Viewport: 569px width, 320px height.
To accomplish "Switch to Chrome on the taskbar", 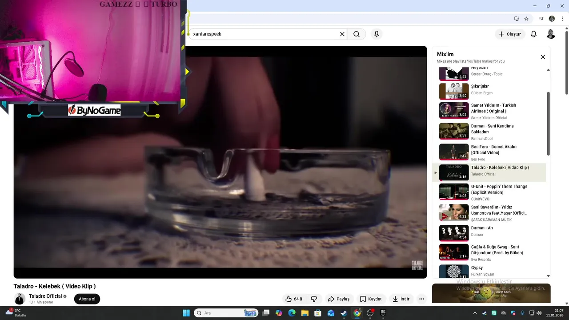I will [x=357, y=313].
